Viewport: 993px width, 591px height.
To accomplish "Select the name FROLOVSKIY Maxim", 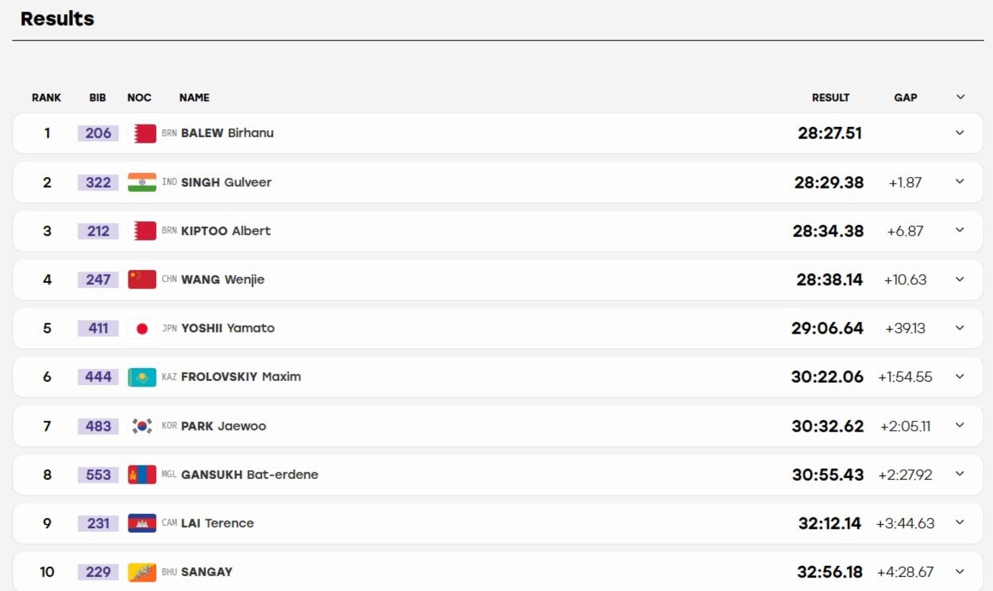I will (241, 377).
